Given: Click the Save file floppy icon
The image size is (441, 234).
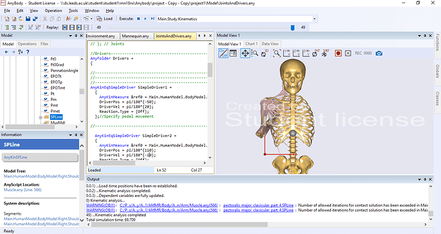Looking at the screenshot, I should 28,18.
